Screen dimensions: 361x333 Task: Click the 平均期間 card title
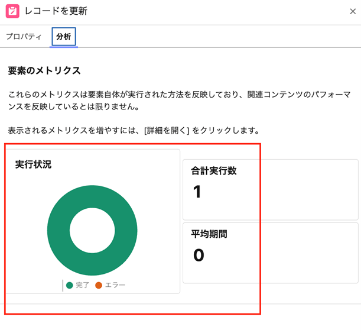coord(209,234)
